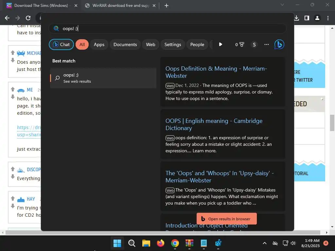Open Chrome downloads icon
335x251 pixels.
click(x=296, y=18)
